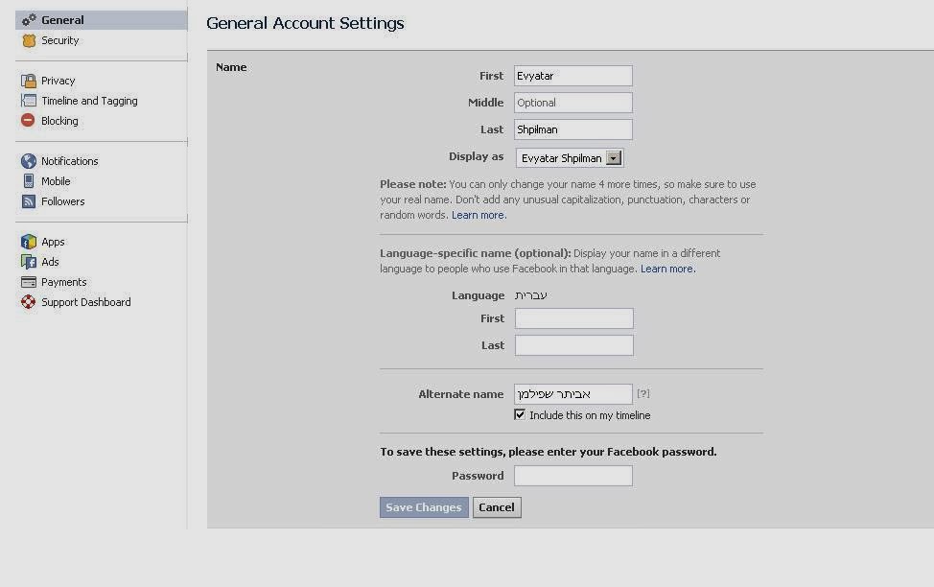Open General settings section
Viewport: 934px width, 587px height.
(x=102, y=20)
